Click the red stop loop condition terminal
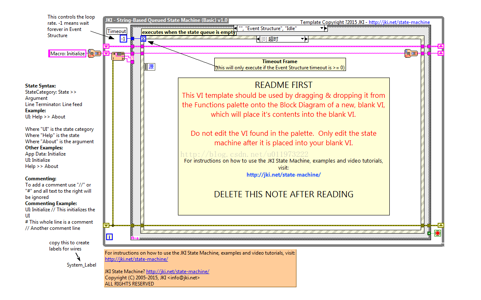This screenshot has height=300, width=481. point(438,233)
